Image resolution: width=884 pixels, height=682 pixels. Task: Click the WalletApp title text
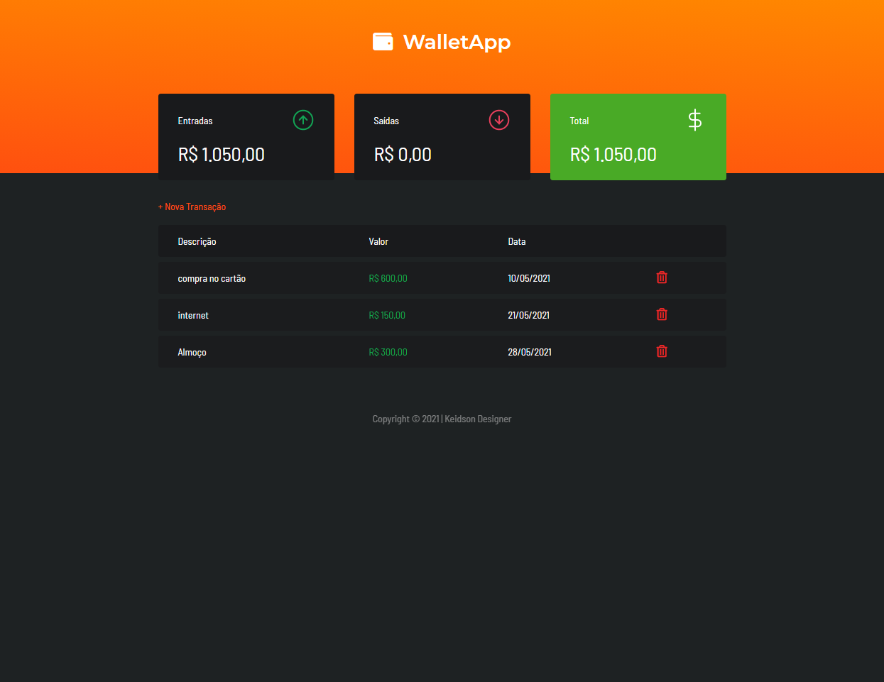click(457, 43)
